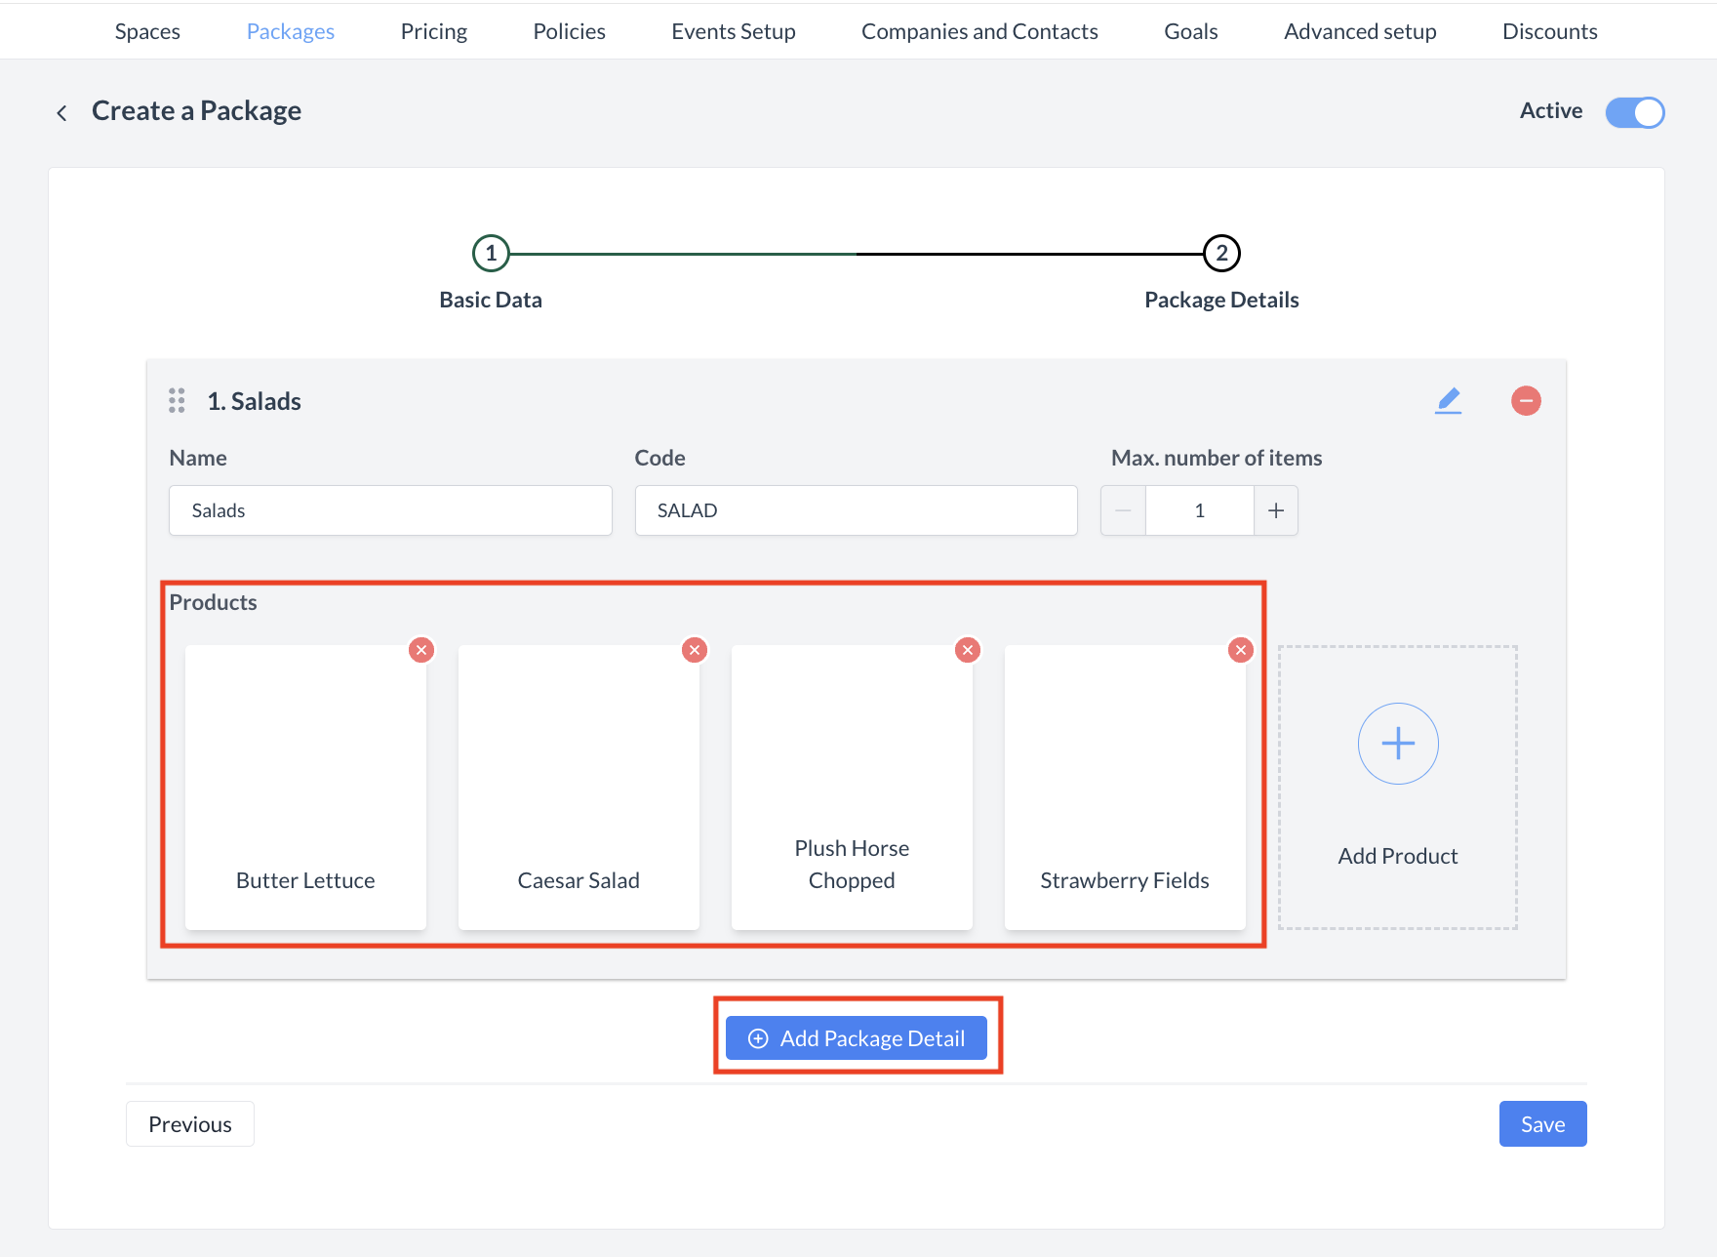Toggle the Active switch off
The width and height of the screenshot is (1717, 1257).
(1635, 112)
